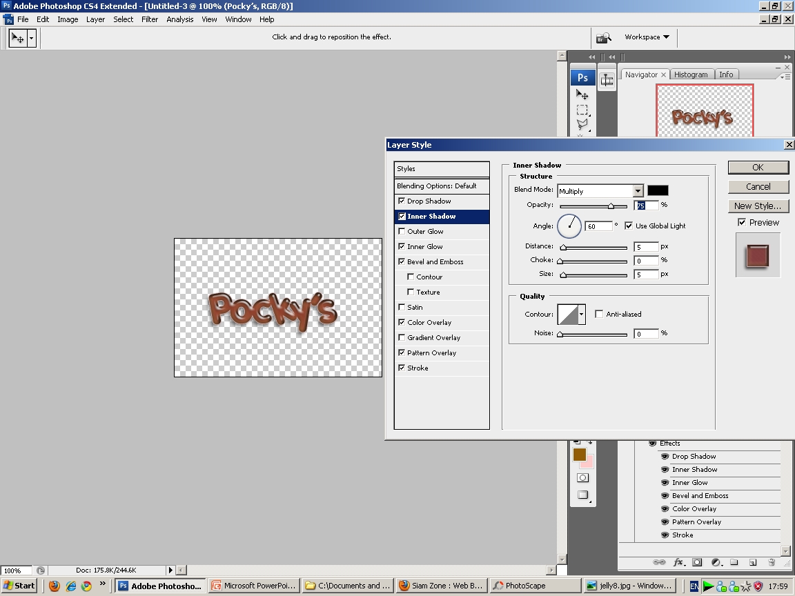Click Internet Explorer icon in quick launch
Screen dimensions: 795x596
[71, 586]
